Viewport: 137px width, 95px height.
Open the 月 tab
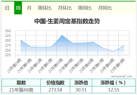(29, 8)
